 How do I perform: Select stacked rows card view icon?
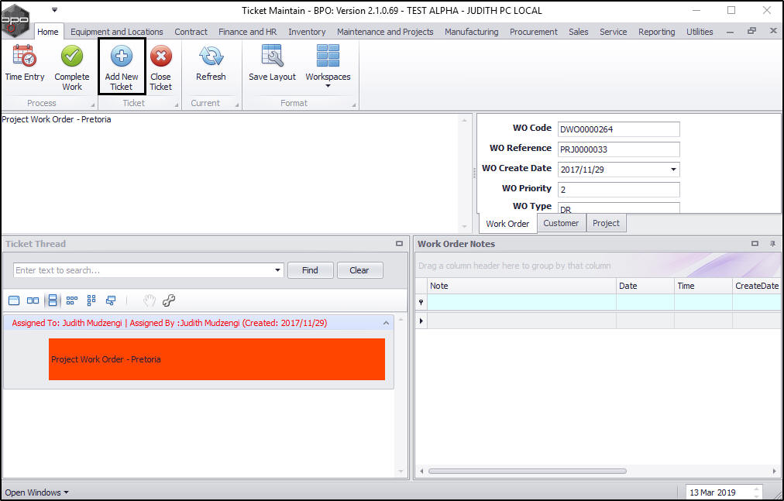53,300
